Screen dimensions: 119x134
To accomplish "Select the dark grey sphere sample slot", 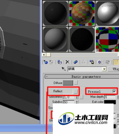I will [55, 13].
